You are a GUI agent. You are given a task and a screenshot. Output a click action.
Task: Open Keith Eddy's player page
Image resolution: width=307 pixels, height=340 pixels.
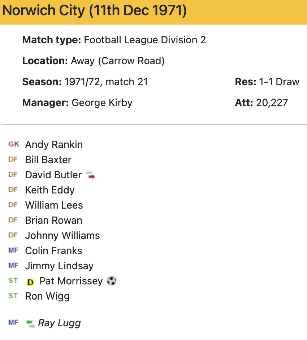[x=50, y=190]
